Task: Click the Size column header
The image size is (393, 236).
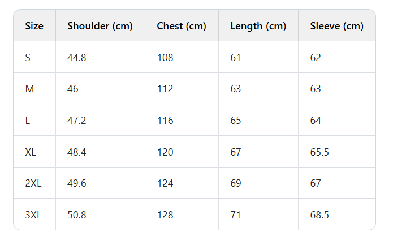Action: 34,26
